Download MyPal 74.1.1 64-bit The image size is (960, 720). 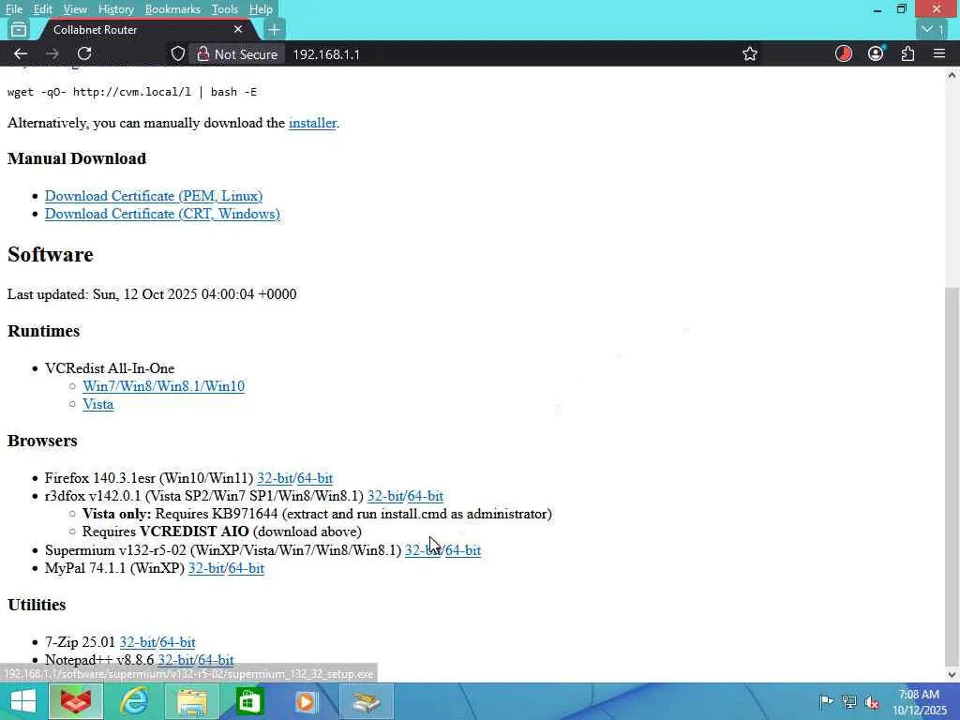247,568
